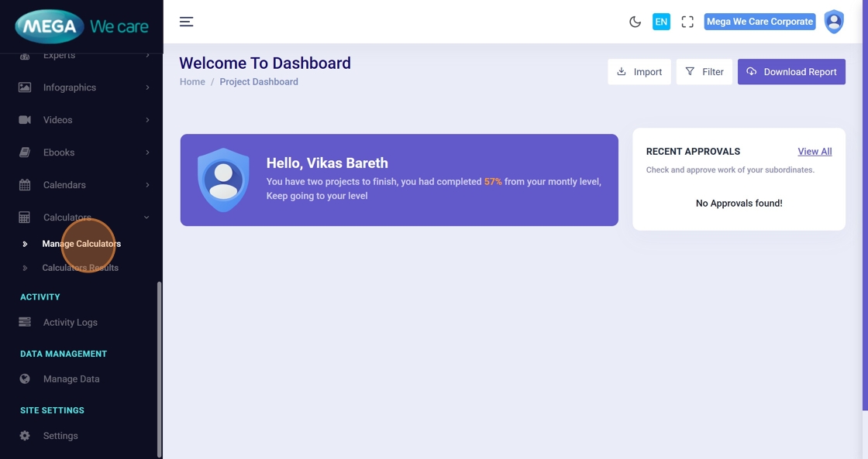Image resolution: width=868 pixels, height=459 pixels.
Task: Open Calculators Results submenu item
Action: (x=80, y=268)
